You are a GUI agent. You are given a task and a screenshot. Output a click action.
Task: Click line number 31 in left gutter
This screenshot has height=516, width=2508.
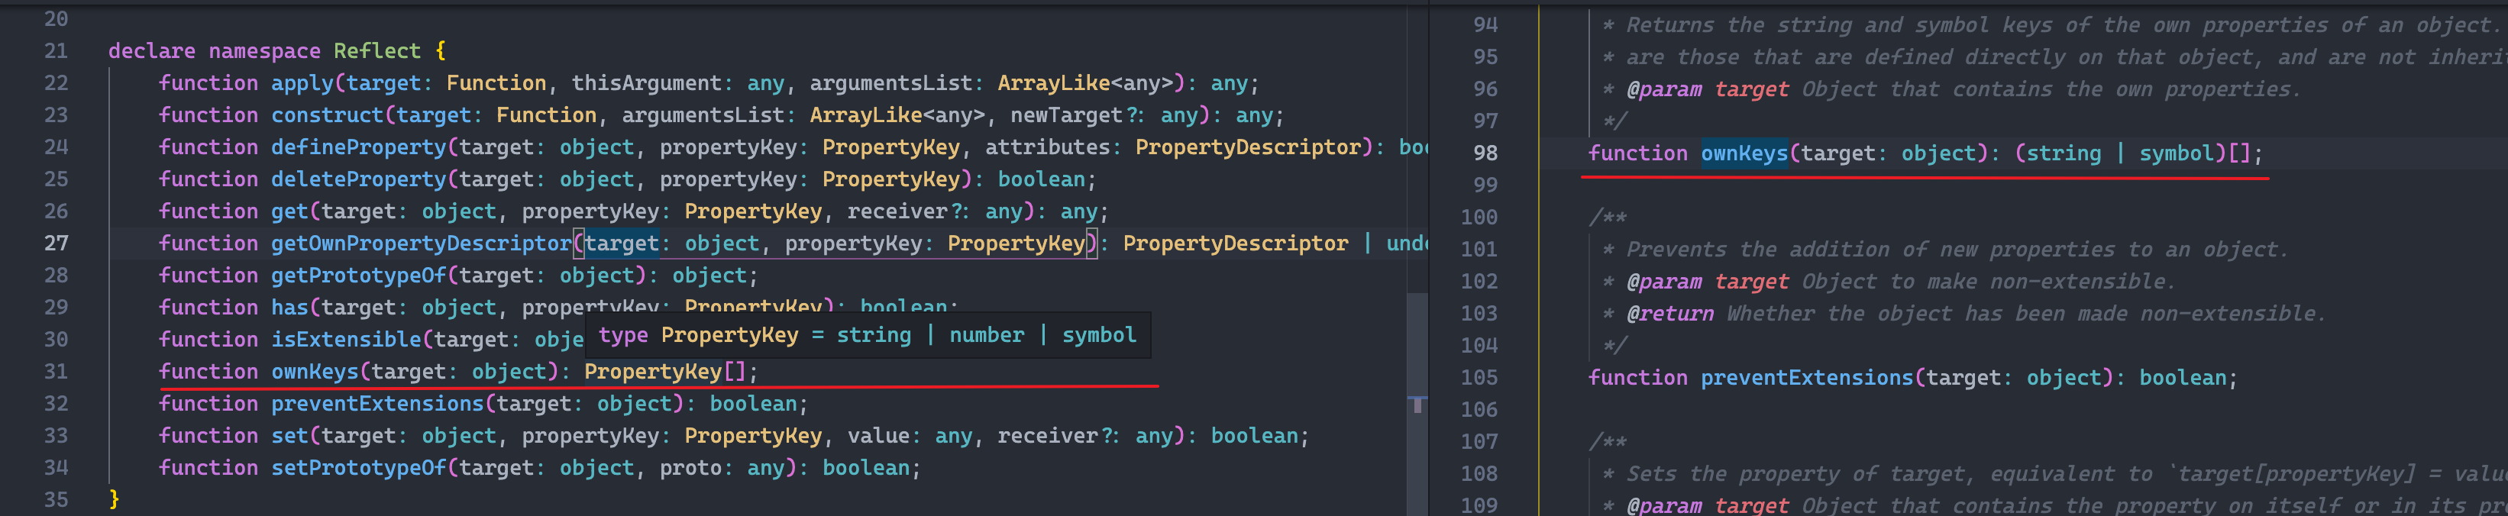point(57,372)
